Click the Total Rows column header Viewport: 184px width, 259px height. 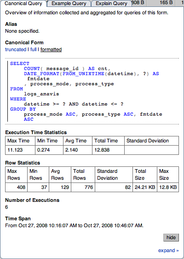(x=83, y=175)
